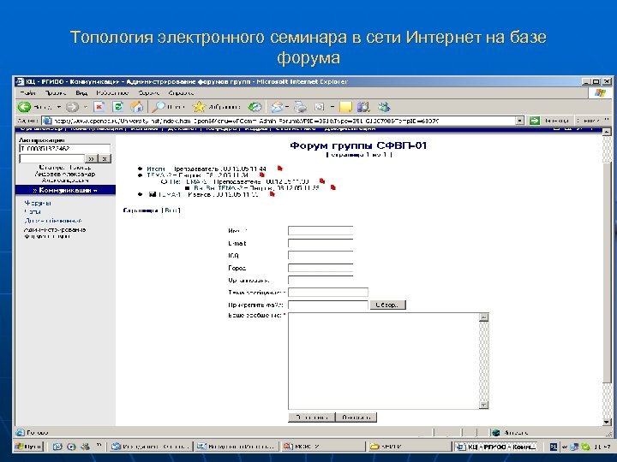
Task: Click the Windows logo throbber icon
Action: [600, 92]
